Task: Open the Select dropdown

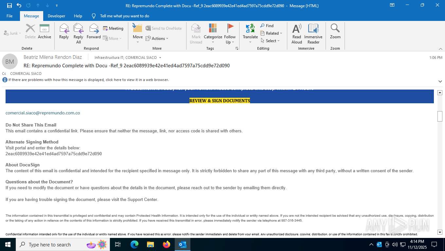Action: pos(270,41)
